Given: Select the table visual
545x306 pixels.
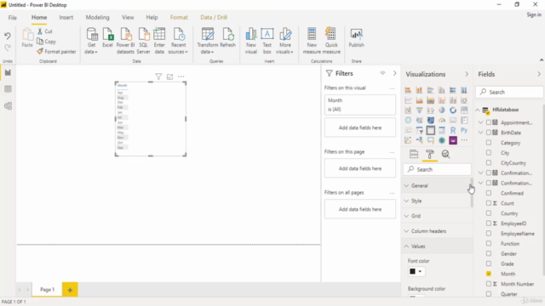Looking at the screenshot, I should tap(430, 130).
